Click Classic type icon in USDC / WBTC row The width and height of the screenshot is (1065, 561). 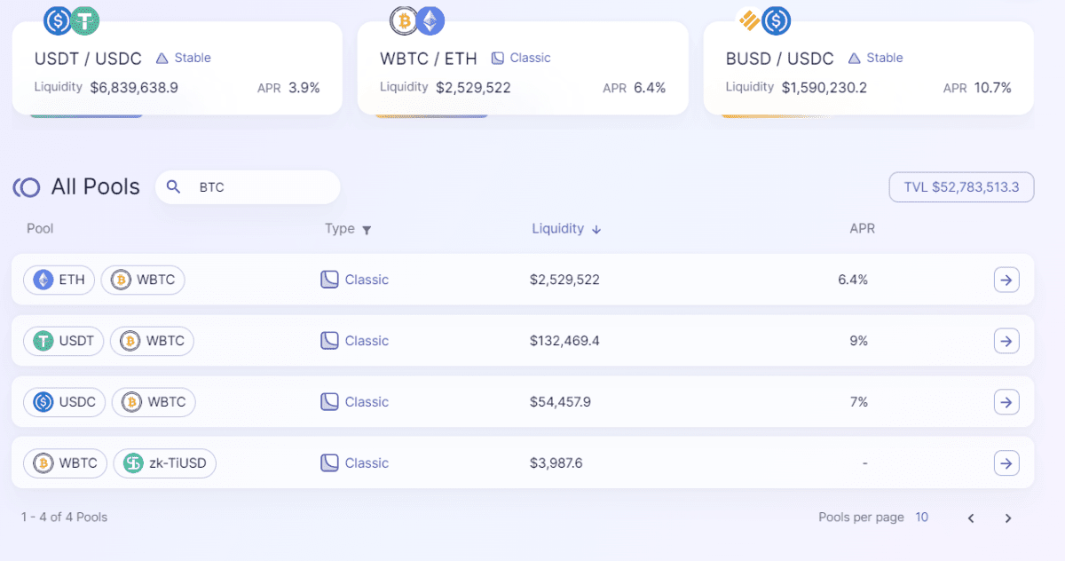[x=329, y=402]
